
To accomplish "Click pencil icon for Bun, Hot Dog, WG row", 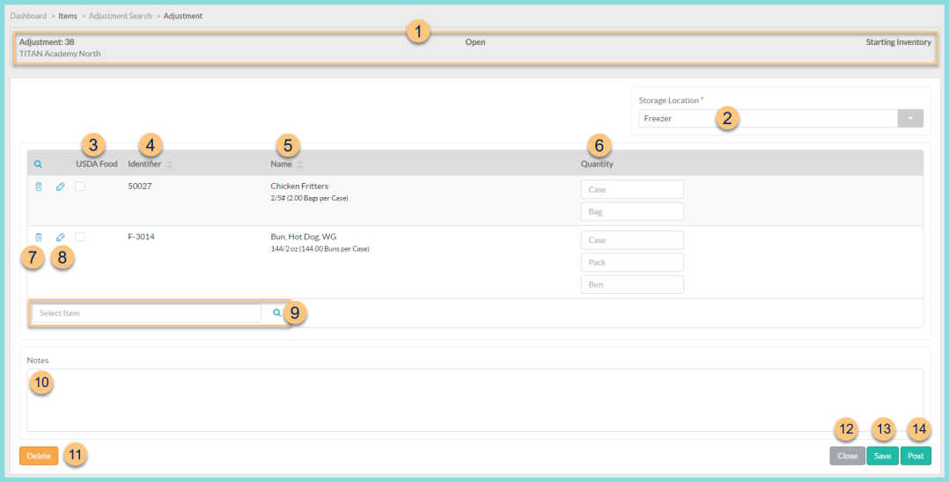I will coord(60,237).
